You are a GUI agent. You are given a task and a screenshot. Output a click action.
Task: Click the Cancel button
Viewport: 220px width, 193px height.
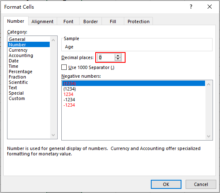coord(201,184)
